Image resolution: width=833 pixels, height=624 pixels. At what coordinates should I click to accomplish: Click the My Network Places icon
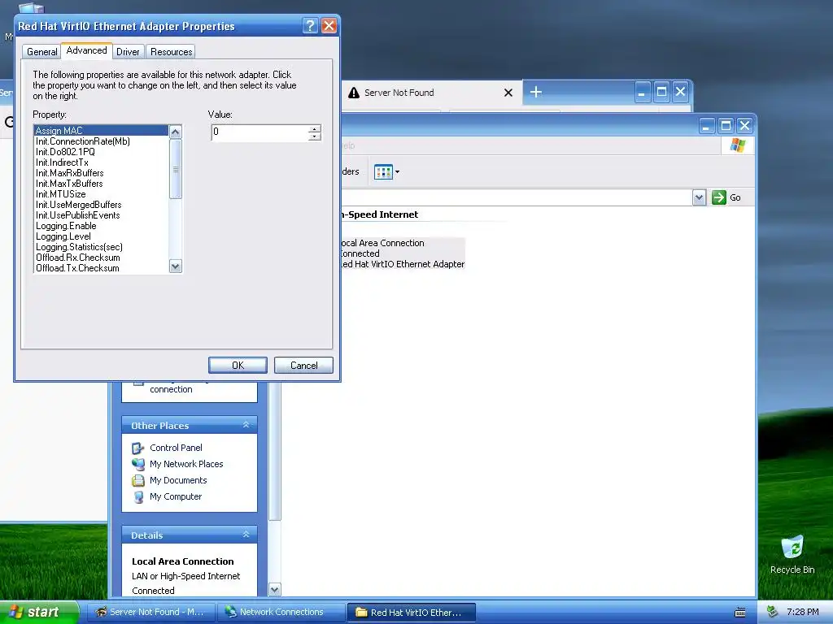pyautogui.click(x=138, y=465)
